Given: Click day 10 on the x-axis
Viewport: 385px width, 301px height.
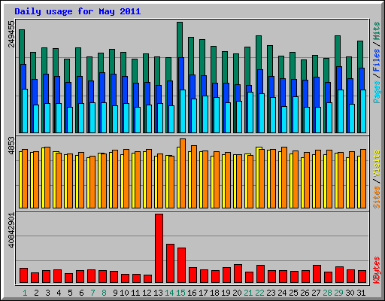Looking at the screenshot, I should point(124,293).
